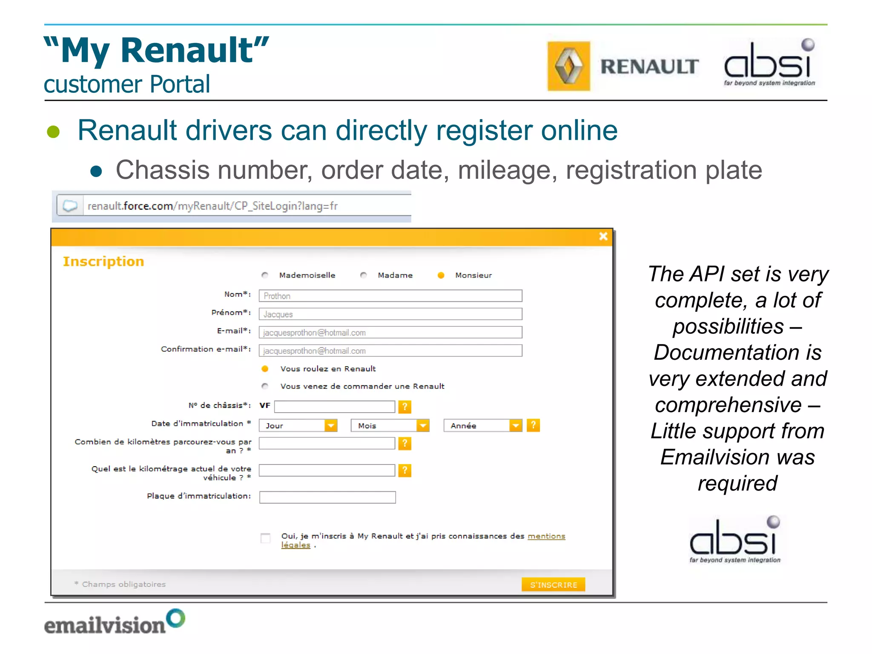
Task: Click the S'INSCRIRE button
Action: click(x=554, y=585)
